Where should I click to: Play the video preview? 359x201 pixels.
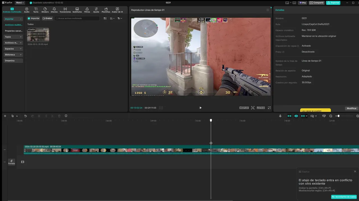[200, 108]
